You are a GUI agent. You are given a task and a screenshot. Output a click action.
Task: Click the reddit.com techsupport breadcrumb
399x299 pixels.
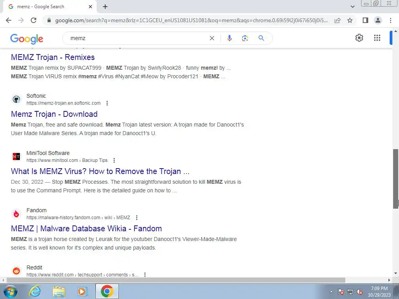pyautogui.click(x=82, y=275)
